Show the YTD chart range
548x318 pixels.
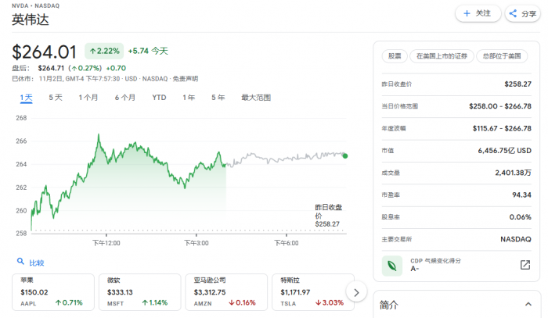coord(159,98)
